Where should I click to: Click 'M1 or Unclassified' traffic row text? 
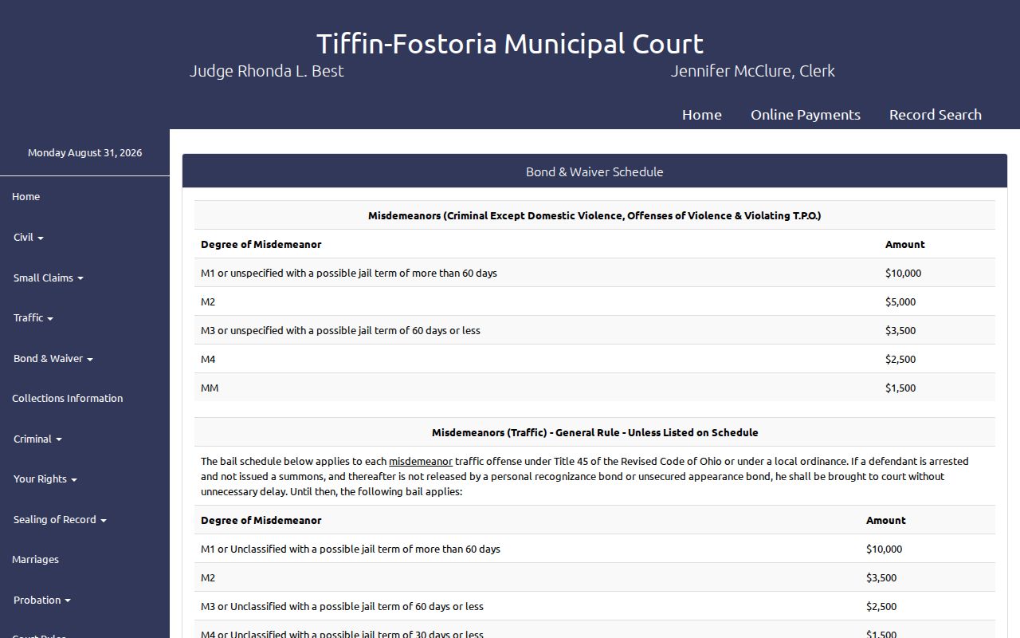point(351,549)
